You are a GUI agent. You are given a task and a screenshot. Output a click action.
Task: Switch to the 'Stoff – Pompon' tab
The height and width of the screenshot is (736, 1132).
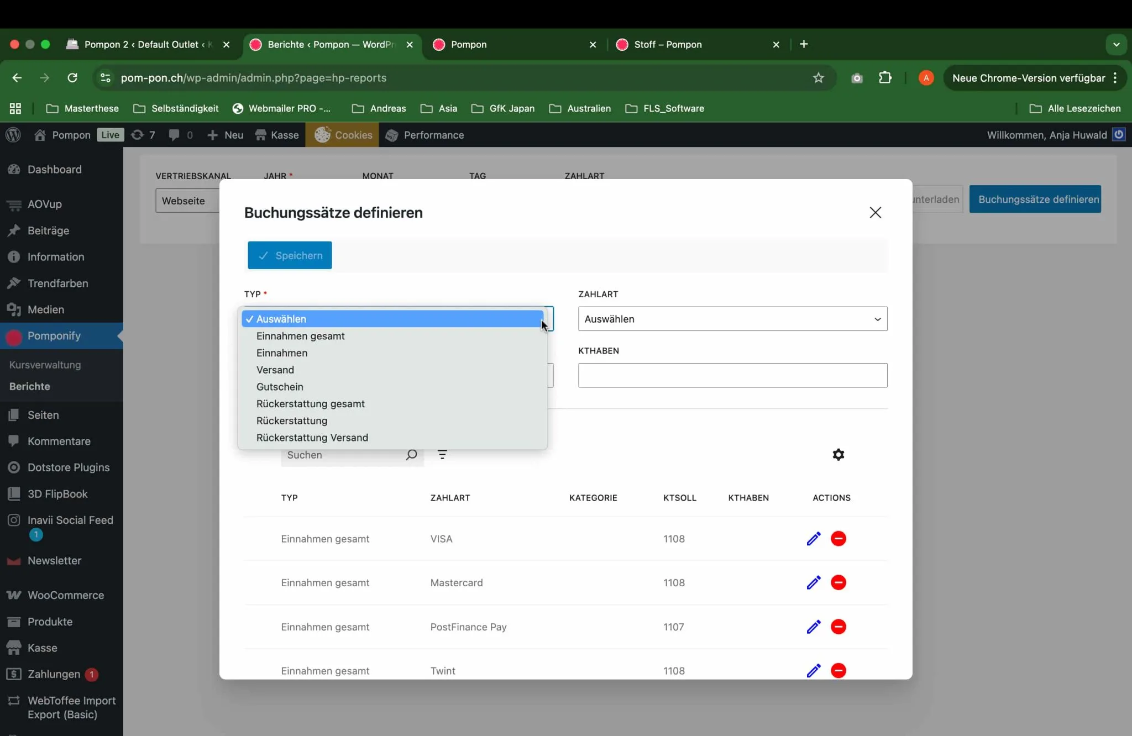tap(668, 44)
